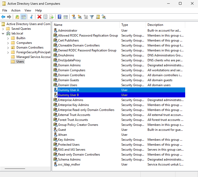Create a new user via toolbar icon
The width and height of the screenshot is (198, 177).
click(x=73, y=17)
